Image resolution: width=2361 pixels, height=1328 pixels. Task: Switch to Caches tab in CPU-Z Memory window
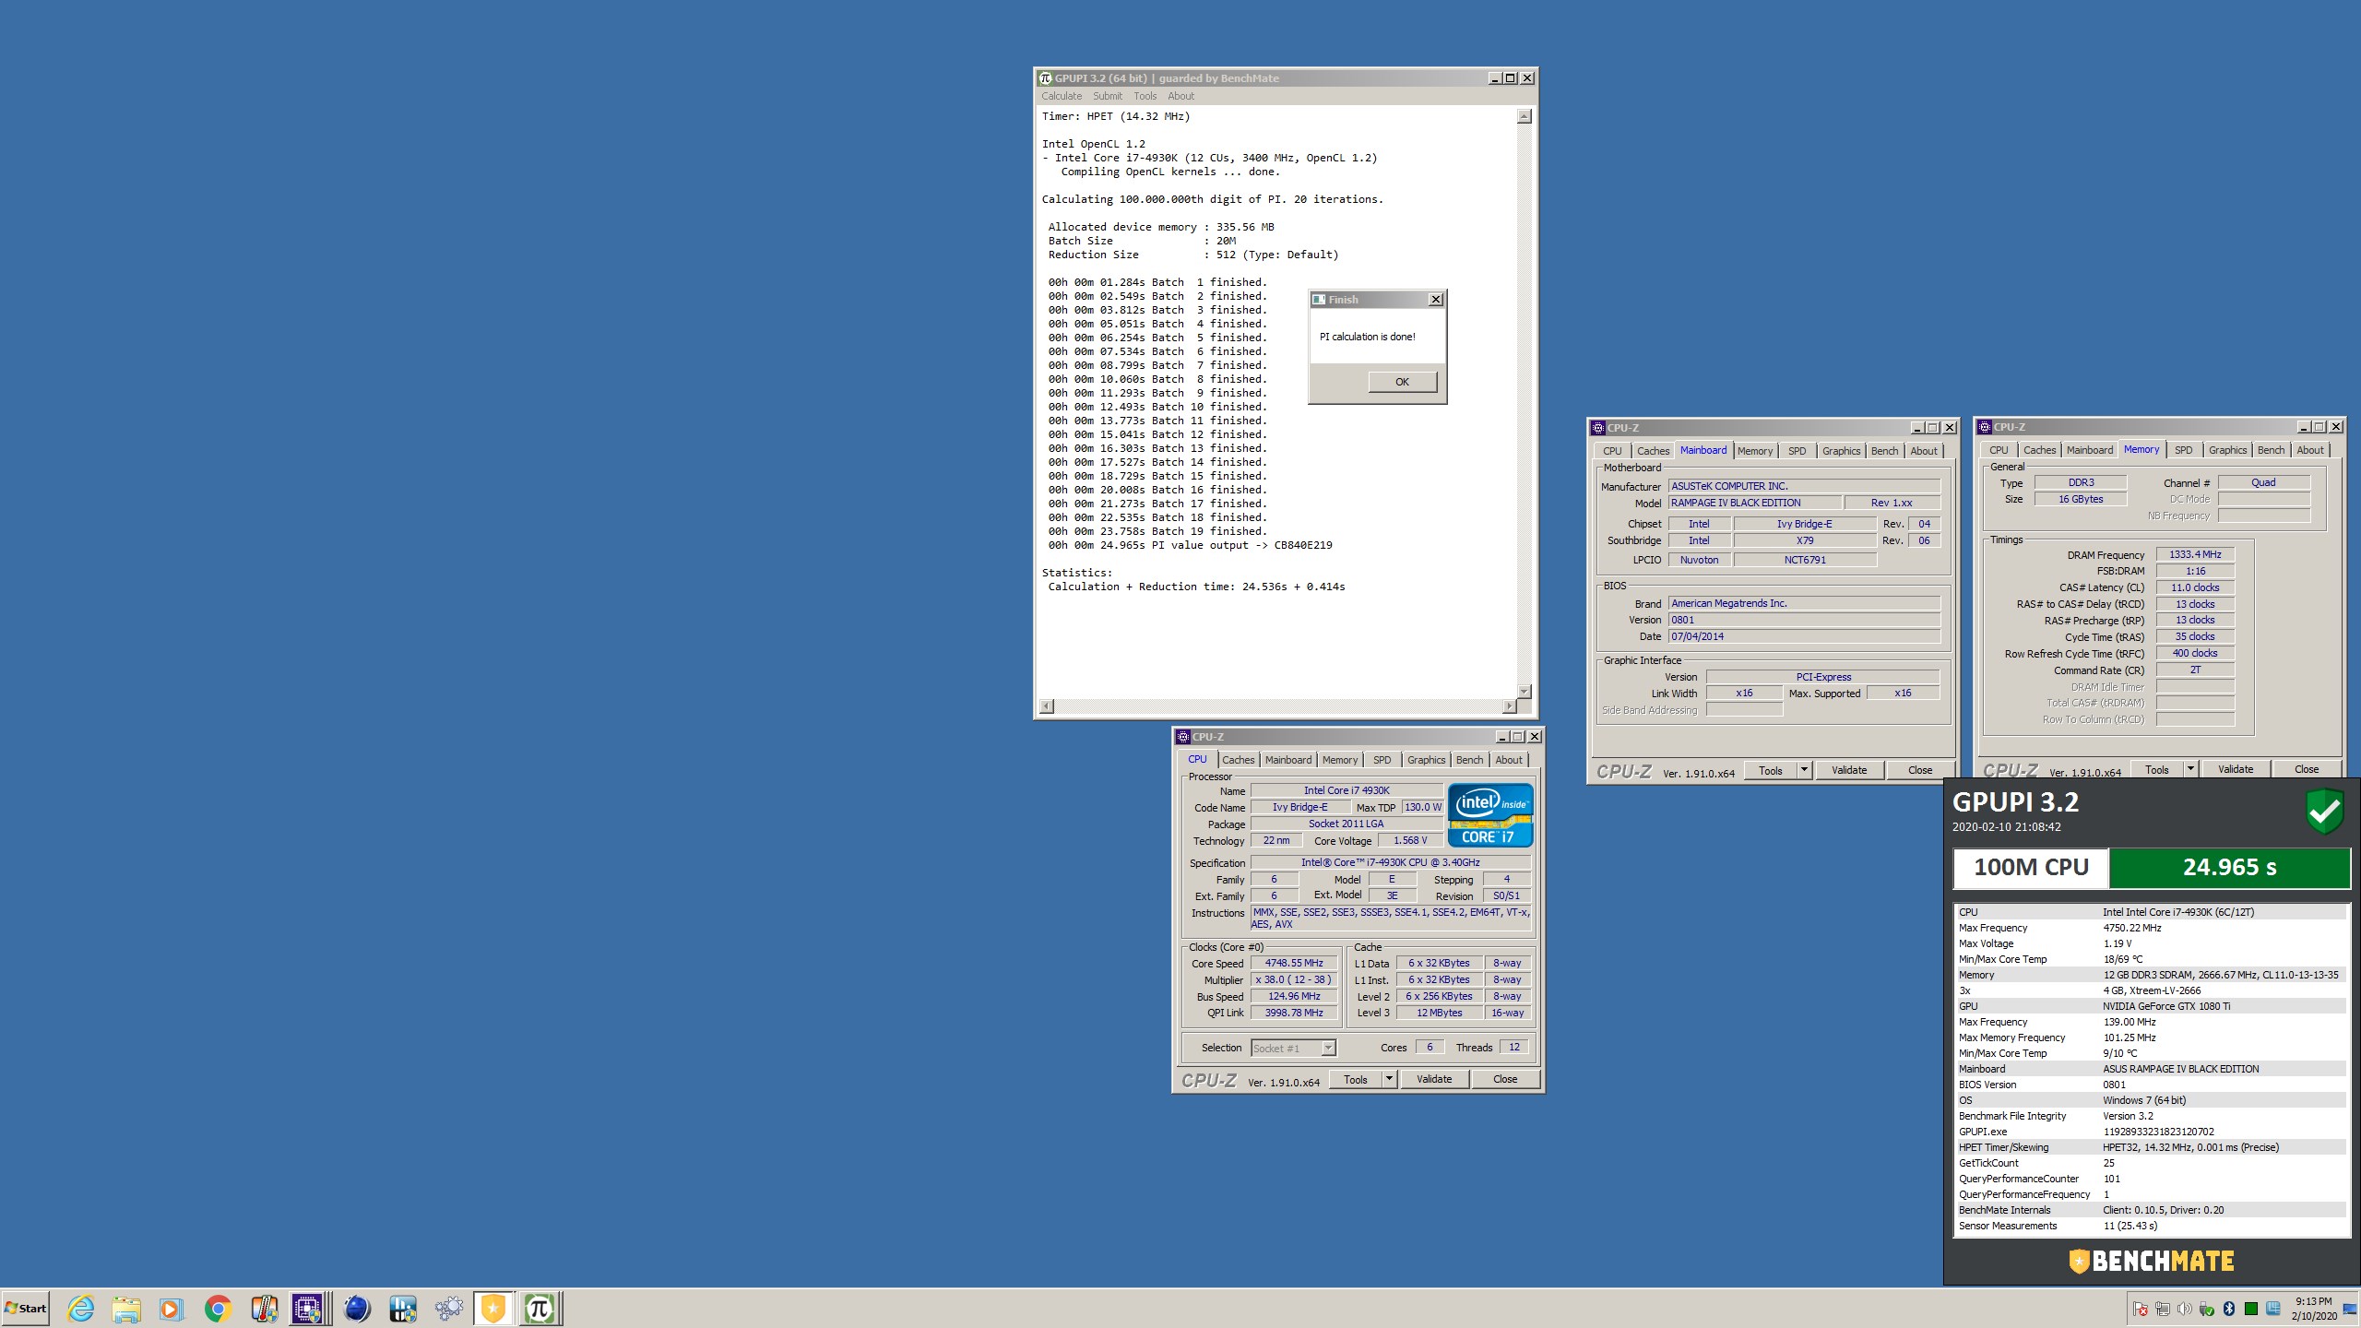(x=2039, y=450)
